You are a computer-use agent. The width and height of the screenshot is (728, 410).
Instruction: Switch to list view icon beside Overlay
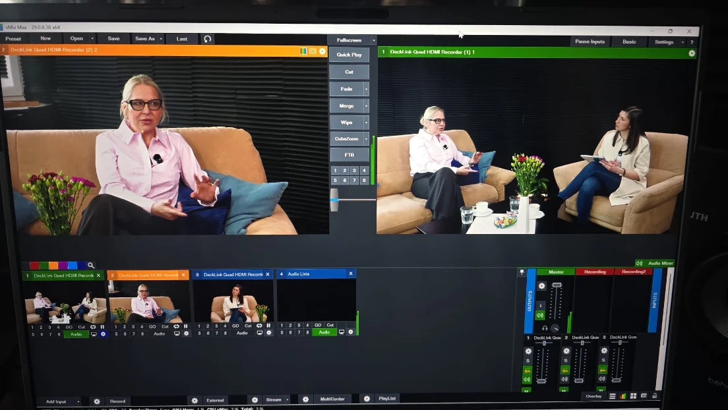pyautogui.click(x=613, y=396)
